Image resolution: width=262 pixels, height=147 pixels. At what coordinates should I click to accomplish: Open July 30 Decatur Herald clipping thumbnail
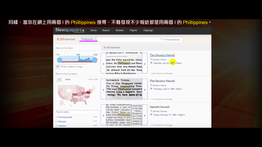(x=124, y=63)
